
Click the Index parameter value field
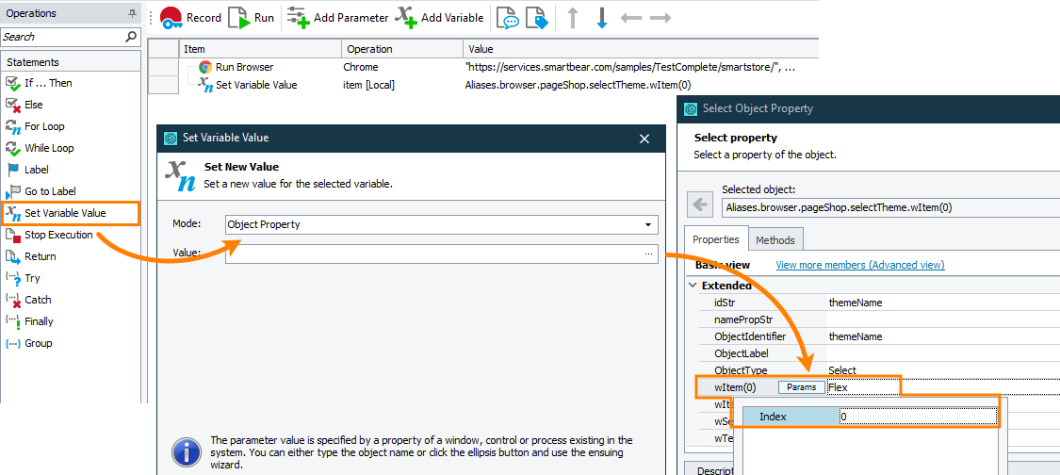(916, 417)
